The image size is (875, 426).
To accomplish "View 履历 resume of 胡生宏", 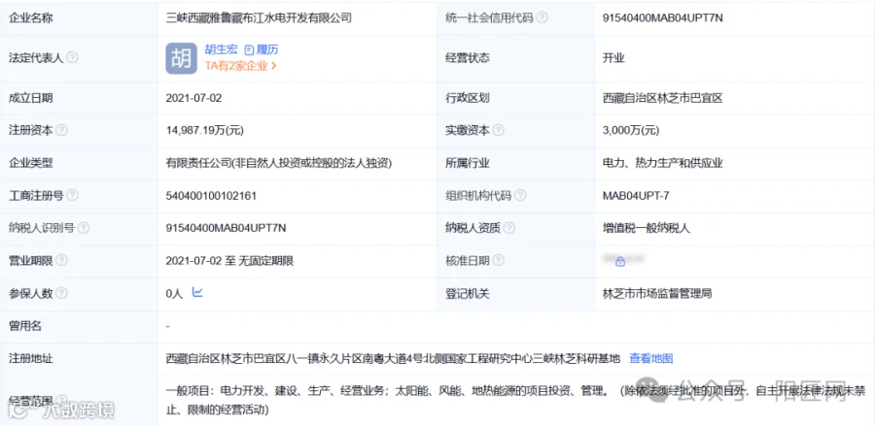I will pos(262,49).
